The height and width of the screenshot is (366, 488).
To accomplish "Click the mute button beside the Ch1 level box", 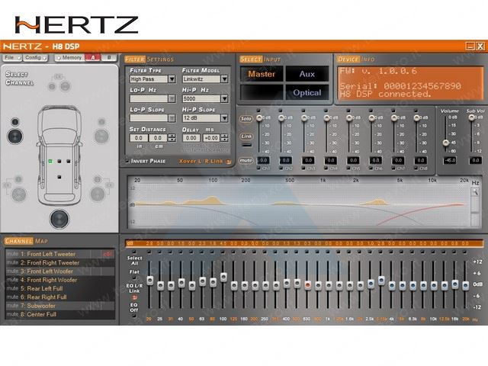I will 246,161.
